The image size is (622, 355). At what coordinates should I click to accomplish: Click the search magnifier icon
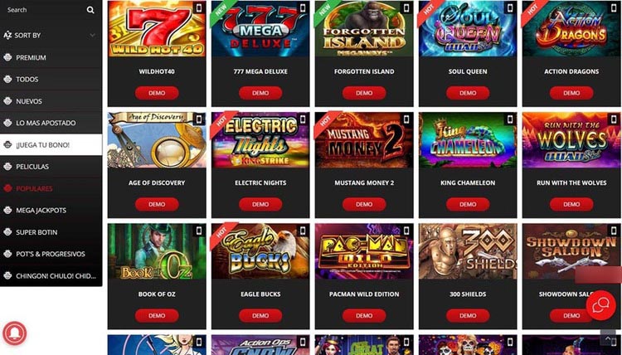point(90,10)
